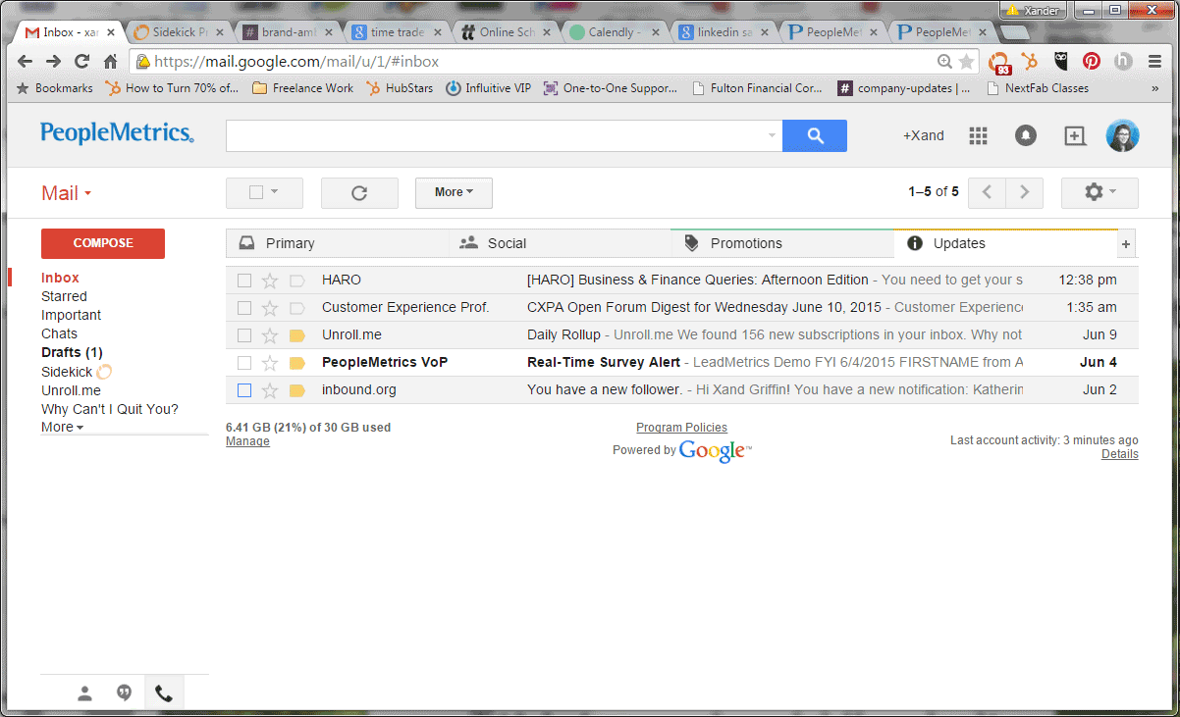Click the refresh mail button
Viewport: 1180px width, 717px height.
pos(359,193)
